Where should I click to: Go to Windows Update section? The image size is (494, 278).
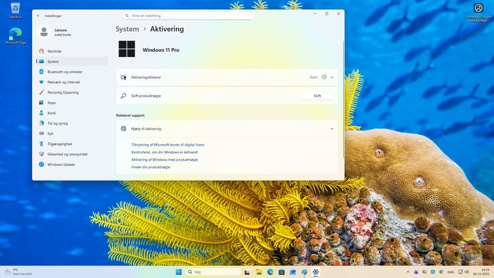(61, 165)
